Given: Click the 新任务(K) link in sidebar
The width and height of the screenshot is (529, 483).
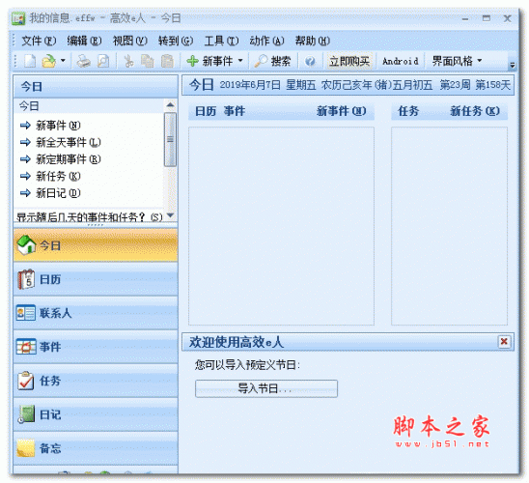Looking at the screenshot, I should pos(58,176).
